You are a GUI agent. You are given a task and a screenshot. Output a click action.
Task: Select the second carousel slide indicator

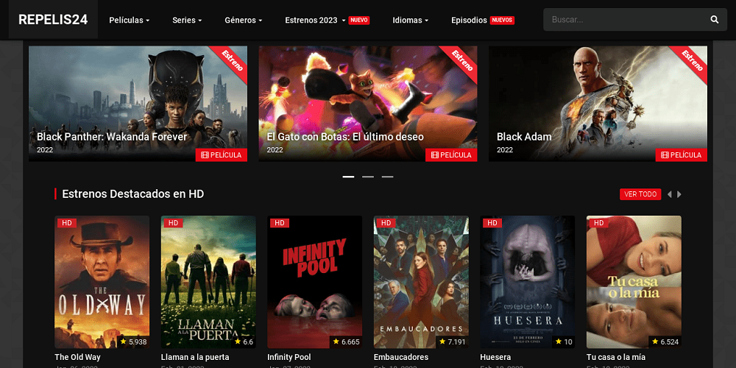pyautogui.click(x=368, y=177)
